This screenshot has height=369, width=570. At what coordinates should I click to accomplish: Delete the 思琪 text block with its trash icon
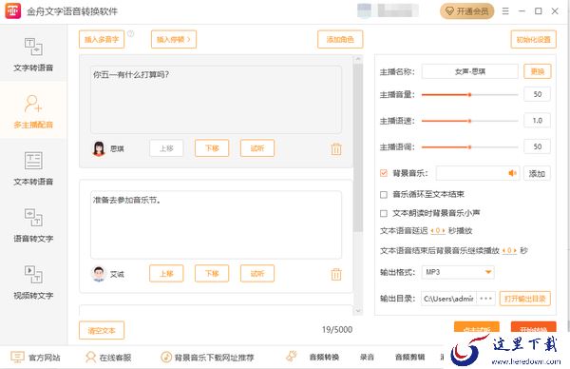pos(336,149)
